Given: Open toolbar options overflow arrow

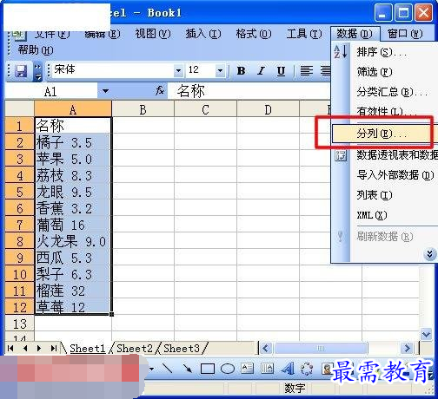Looking at the screenshot, I should (38, 72).
